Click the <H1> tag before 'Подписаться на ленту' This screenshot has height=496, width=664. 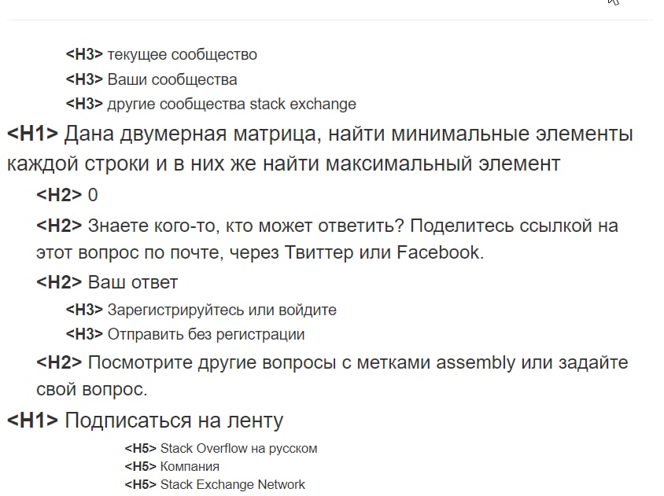tap(32, 421)
